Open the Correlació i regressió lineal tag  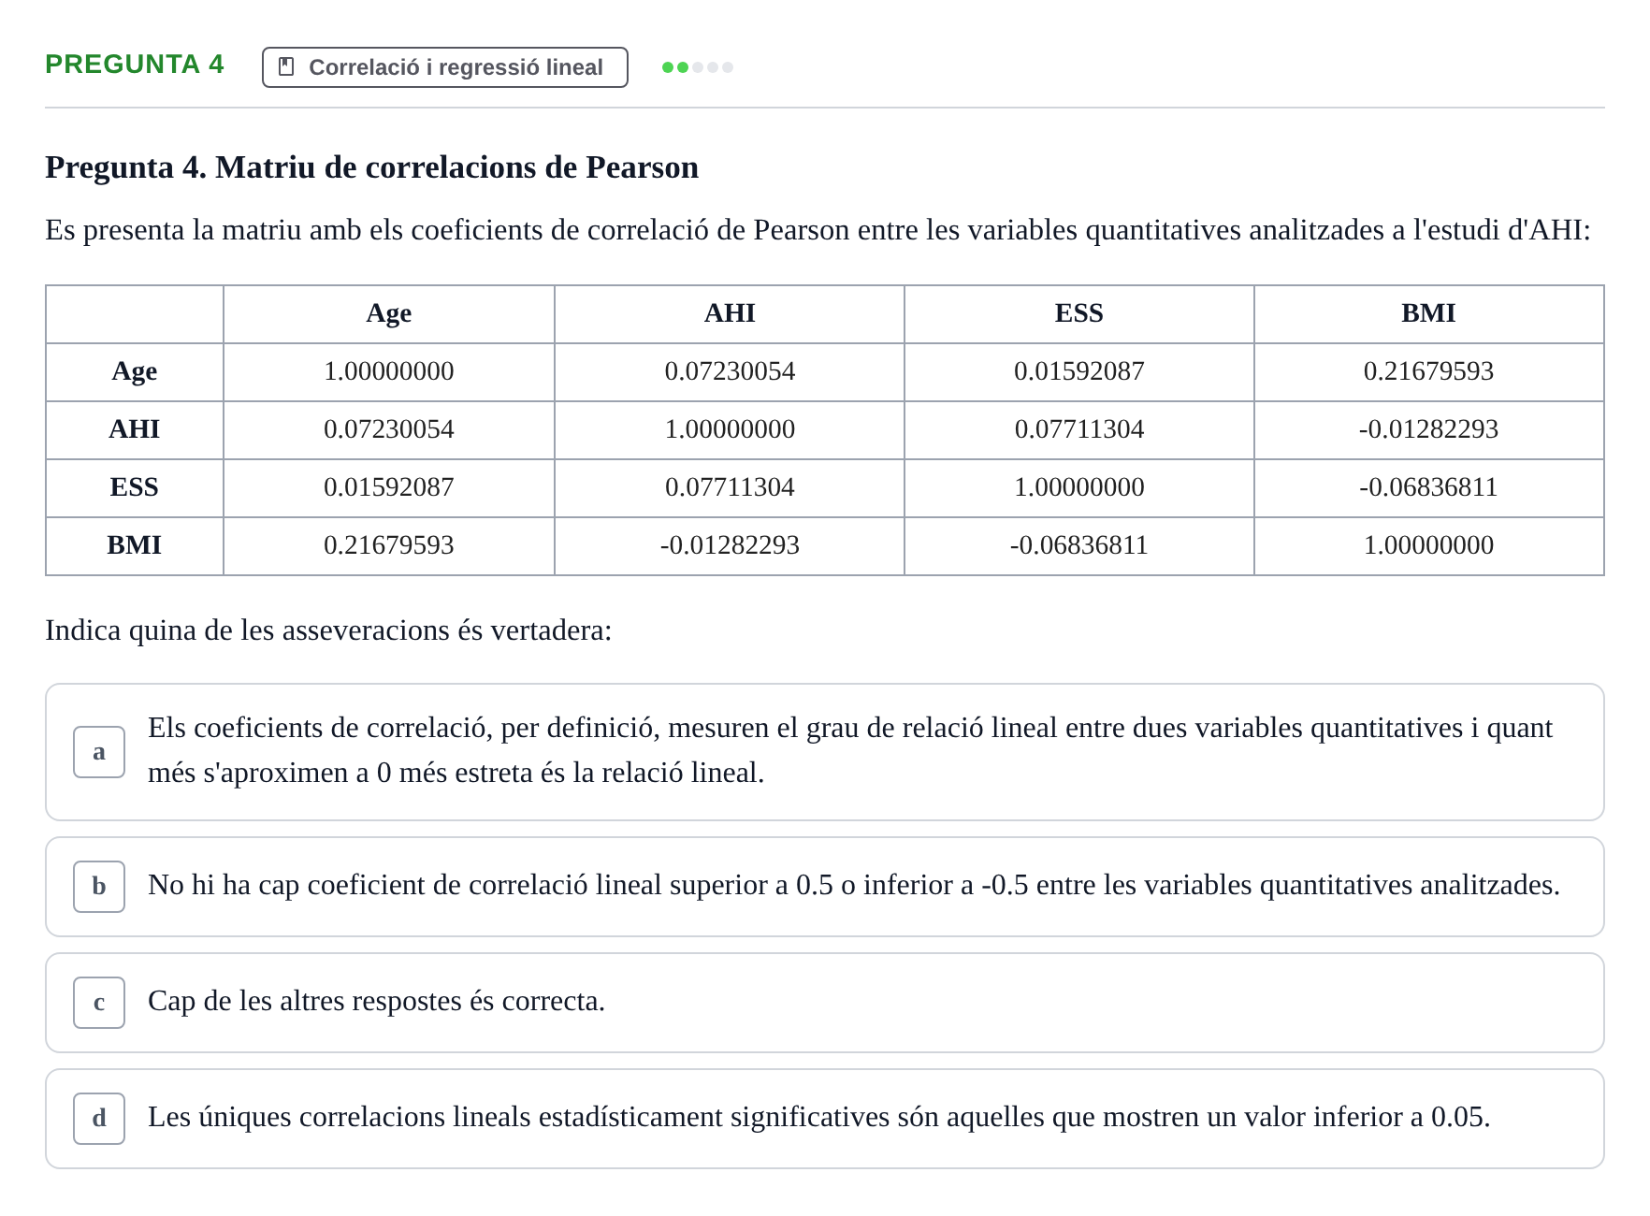(445, 67)
